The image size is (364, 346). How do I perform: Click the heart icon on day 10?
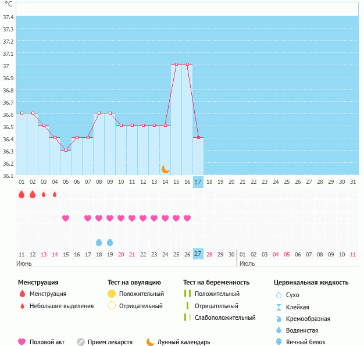pos(121,218)
